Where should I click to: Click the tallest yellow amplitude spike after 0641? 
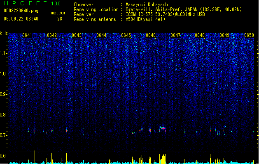[x=35, y=157]
